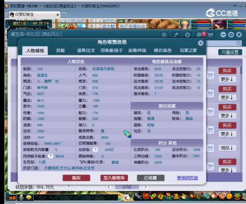Viewport: 246px width, 204px height.
Task: Expand the third 更多 dropdown in right list
Action: 227,116
